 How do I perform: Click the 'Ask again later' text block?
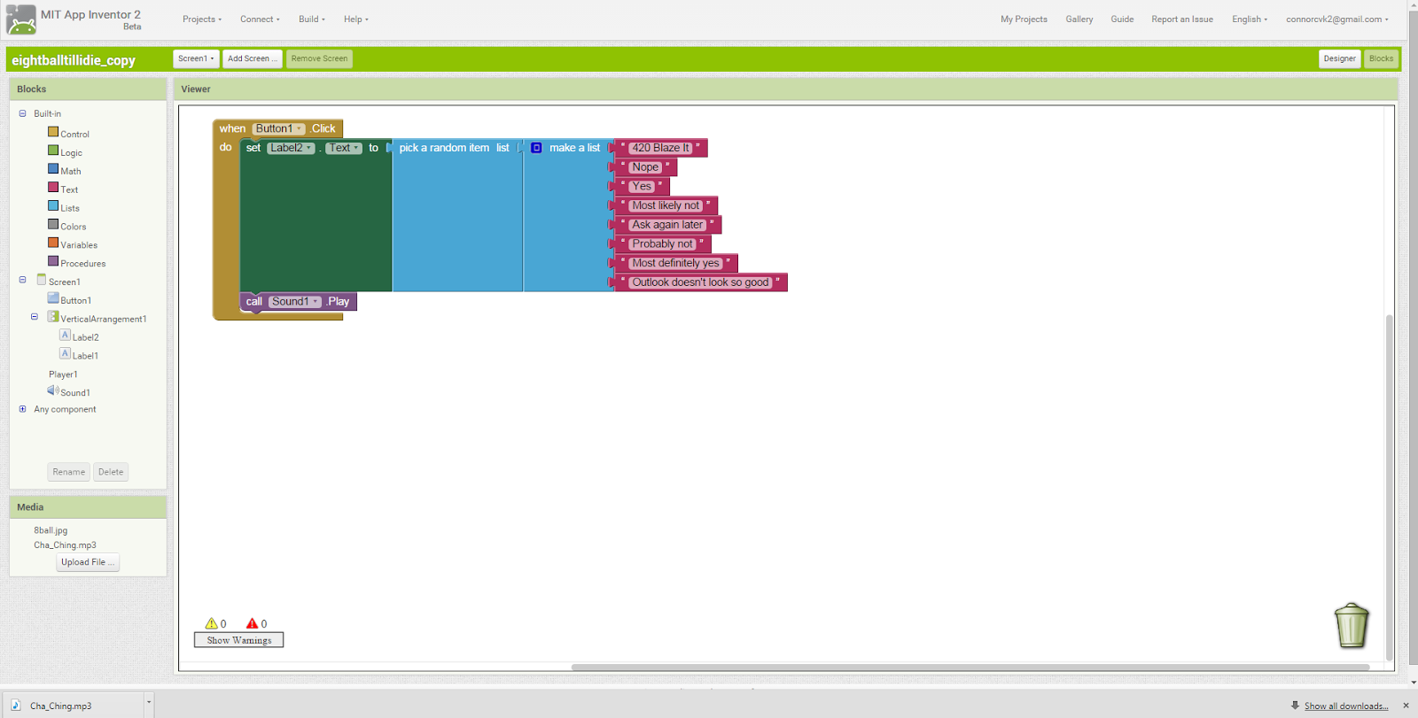pyautogui.click(x=667, y=225)
